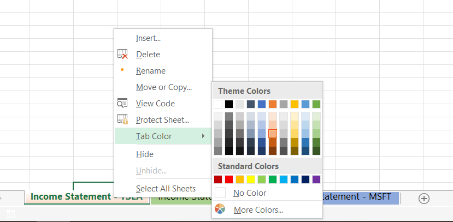Choose black theme color swatch
Screen dimensions: 453x222
tap(229, 104)
